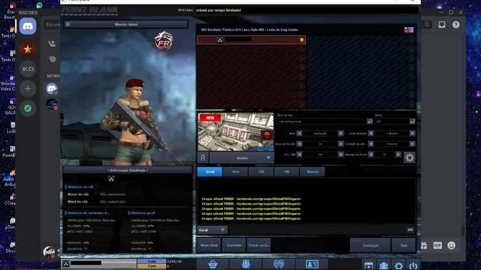Open the calendar events icon
The image size is (481, 270).
(x=369, y=265)
